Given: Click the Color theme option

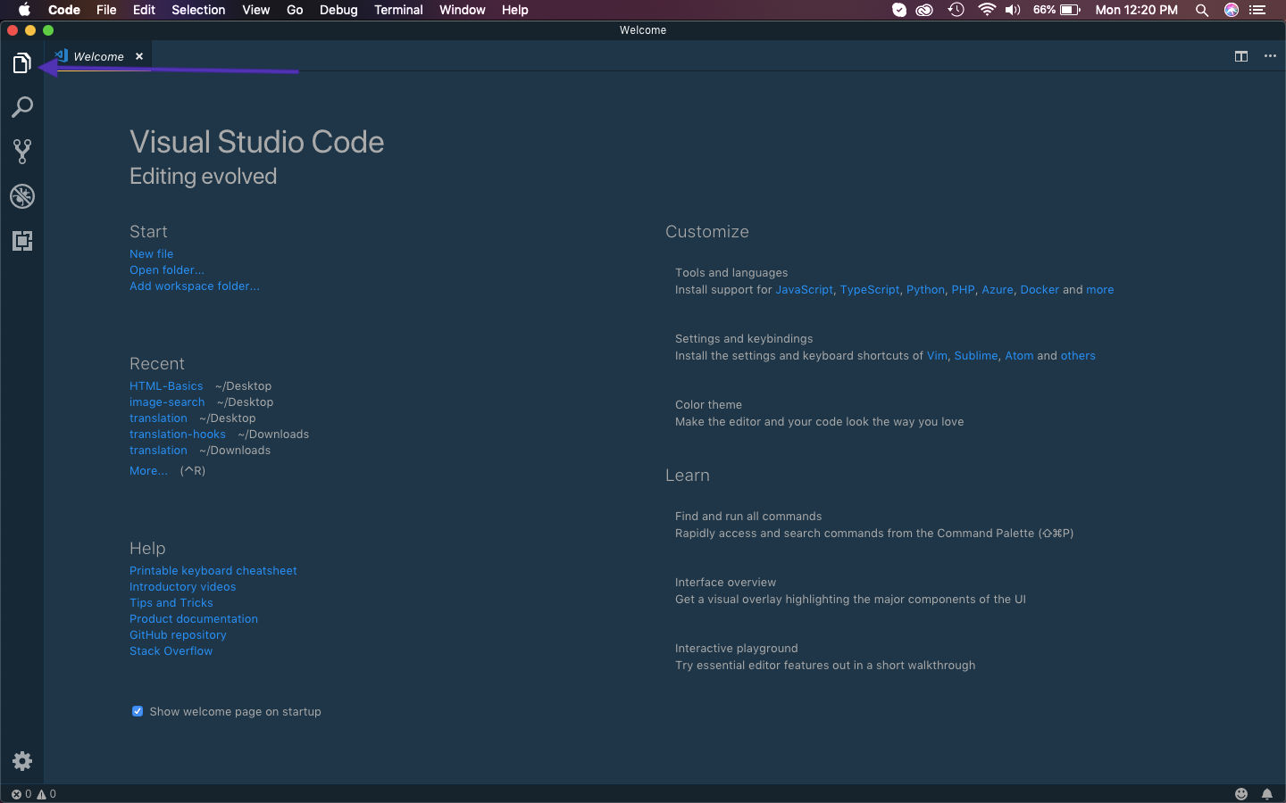Looking at the screenshot, I should coord(819,413).
